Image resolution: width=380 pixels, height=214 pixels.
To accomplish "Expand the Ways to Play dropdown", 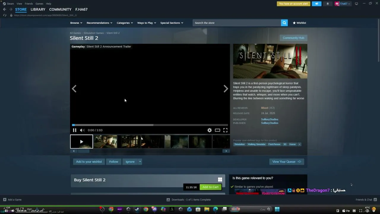I will [147, 23].
